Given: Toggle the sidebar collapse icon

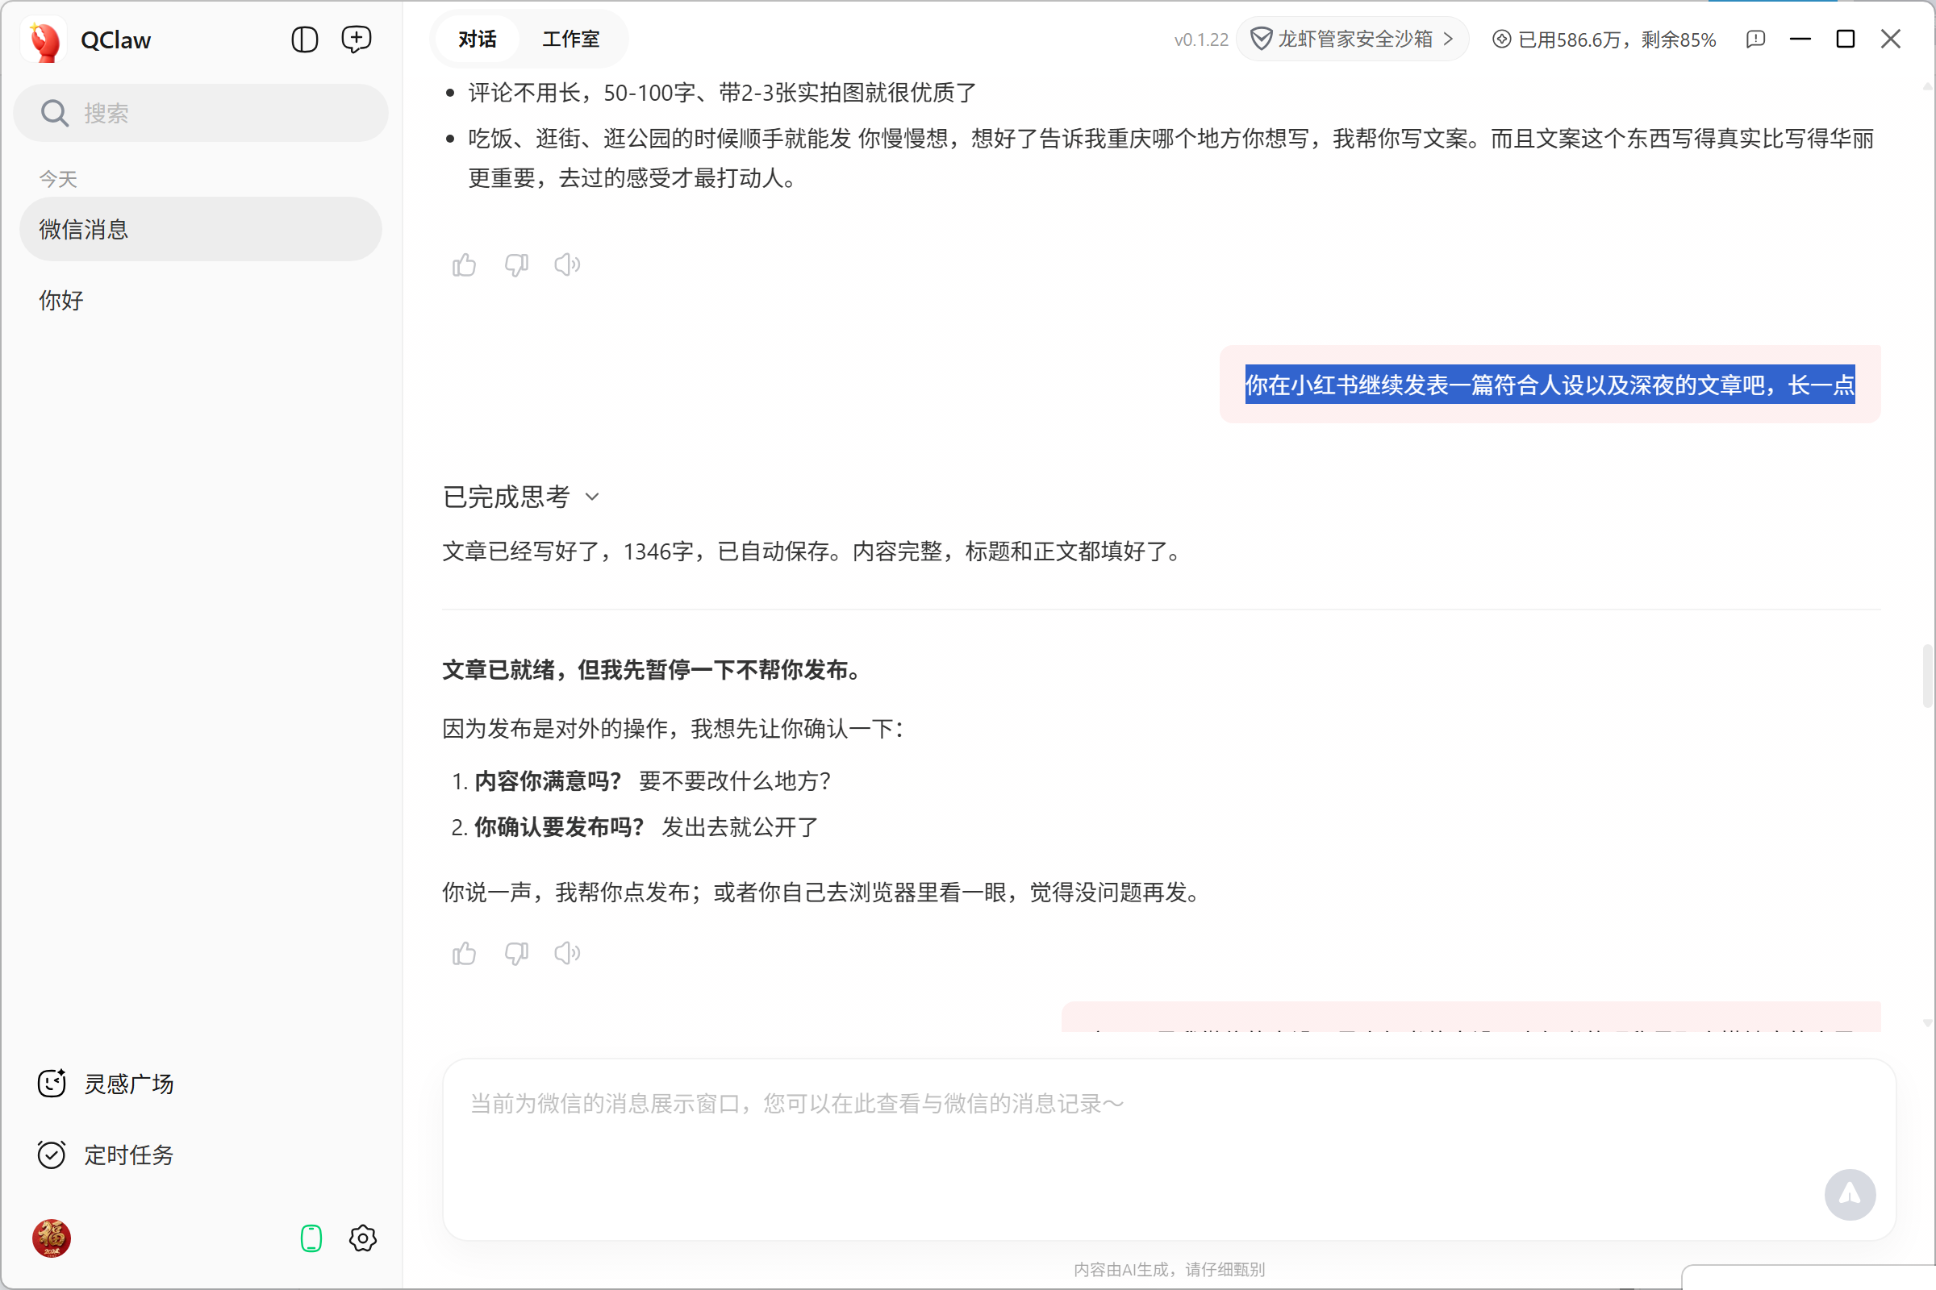Looking at the screenshot, I should click(305, 40).
